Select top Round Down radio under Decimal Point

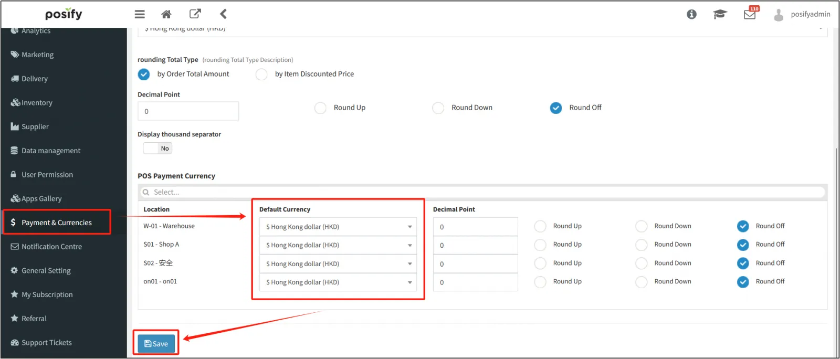(438, 108)
